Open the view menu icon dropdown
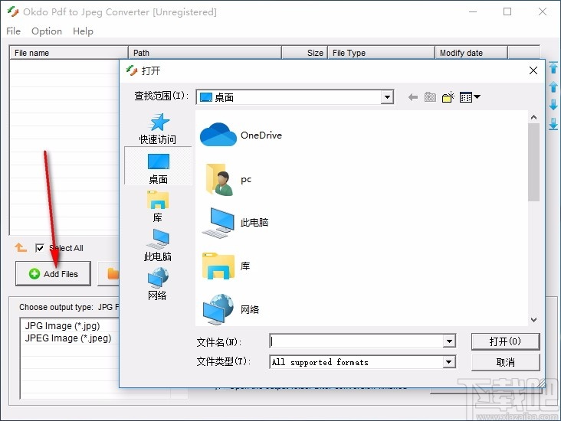 pyautogui.click(x=470, y=97)
